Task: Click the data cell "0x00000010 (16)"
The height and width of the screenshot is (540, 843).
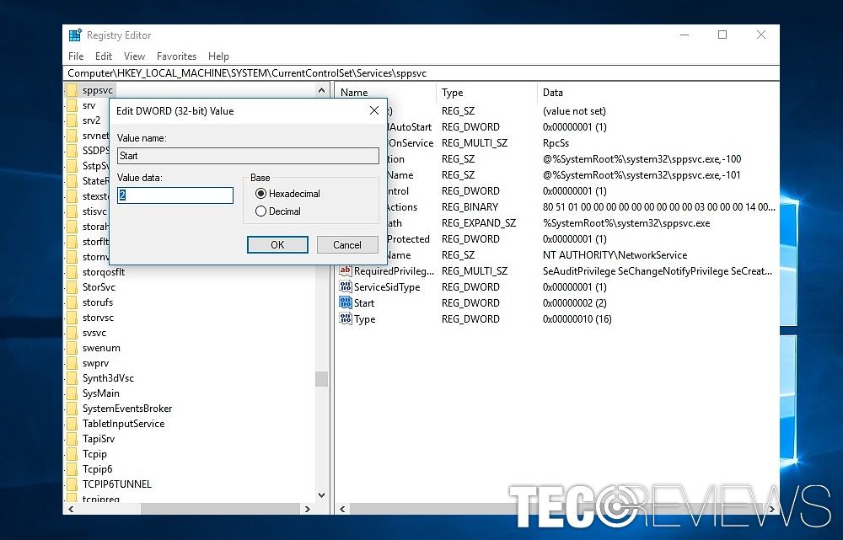Action: tap(577, 319)
